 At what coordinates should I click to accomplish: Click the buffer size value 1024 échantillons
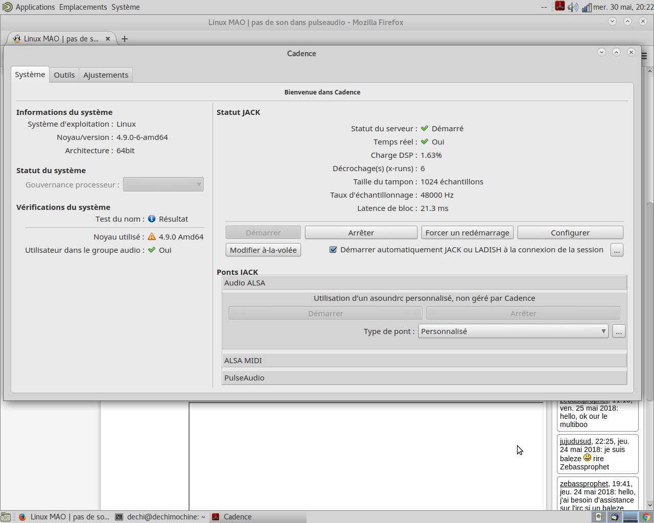click(452, 182)
